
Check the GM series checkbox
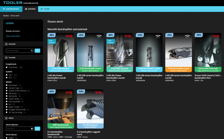click(x=7, y=96)
